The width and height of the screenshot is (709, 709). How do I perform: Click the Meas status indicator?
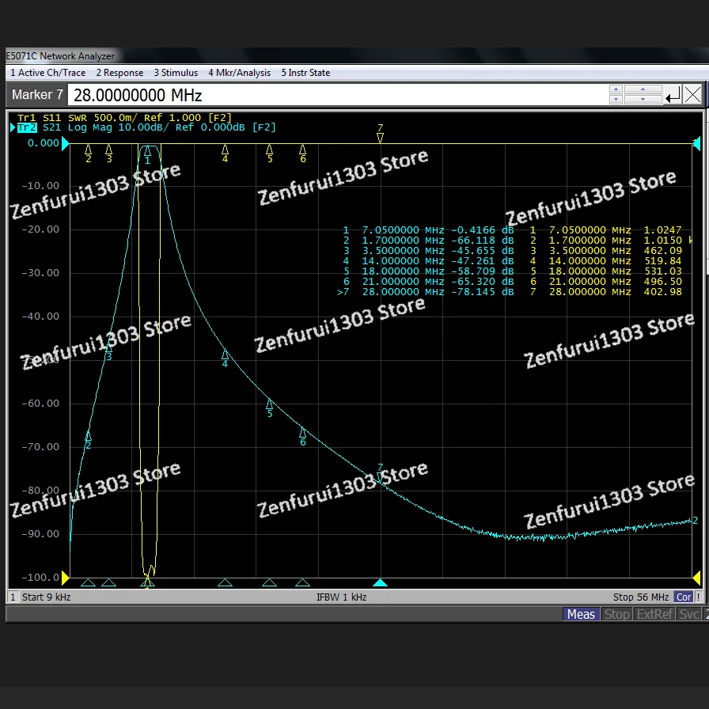pyautogui.click(x=581, y=614)
